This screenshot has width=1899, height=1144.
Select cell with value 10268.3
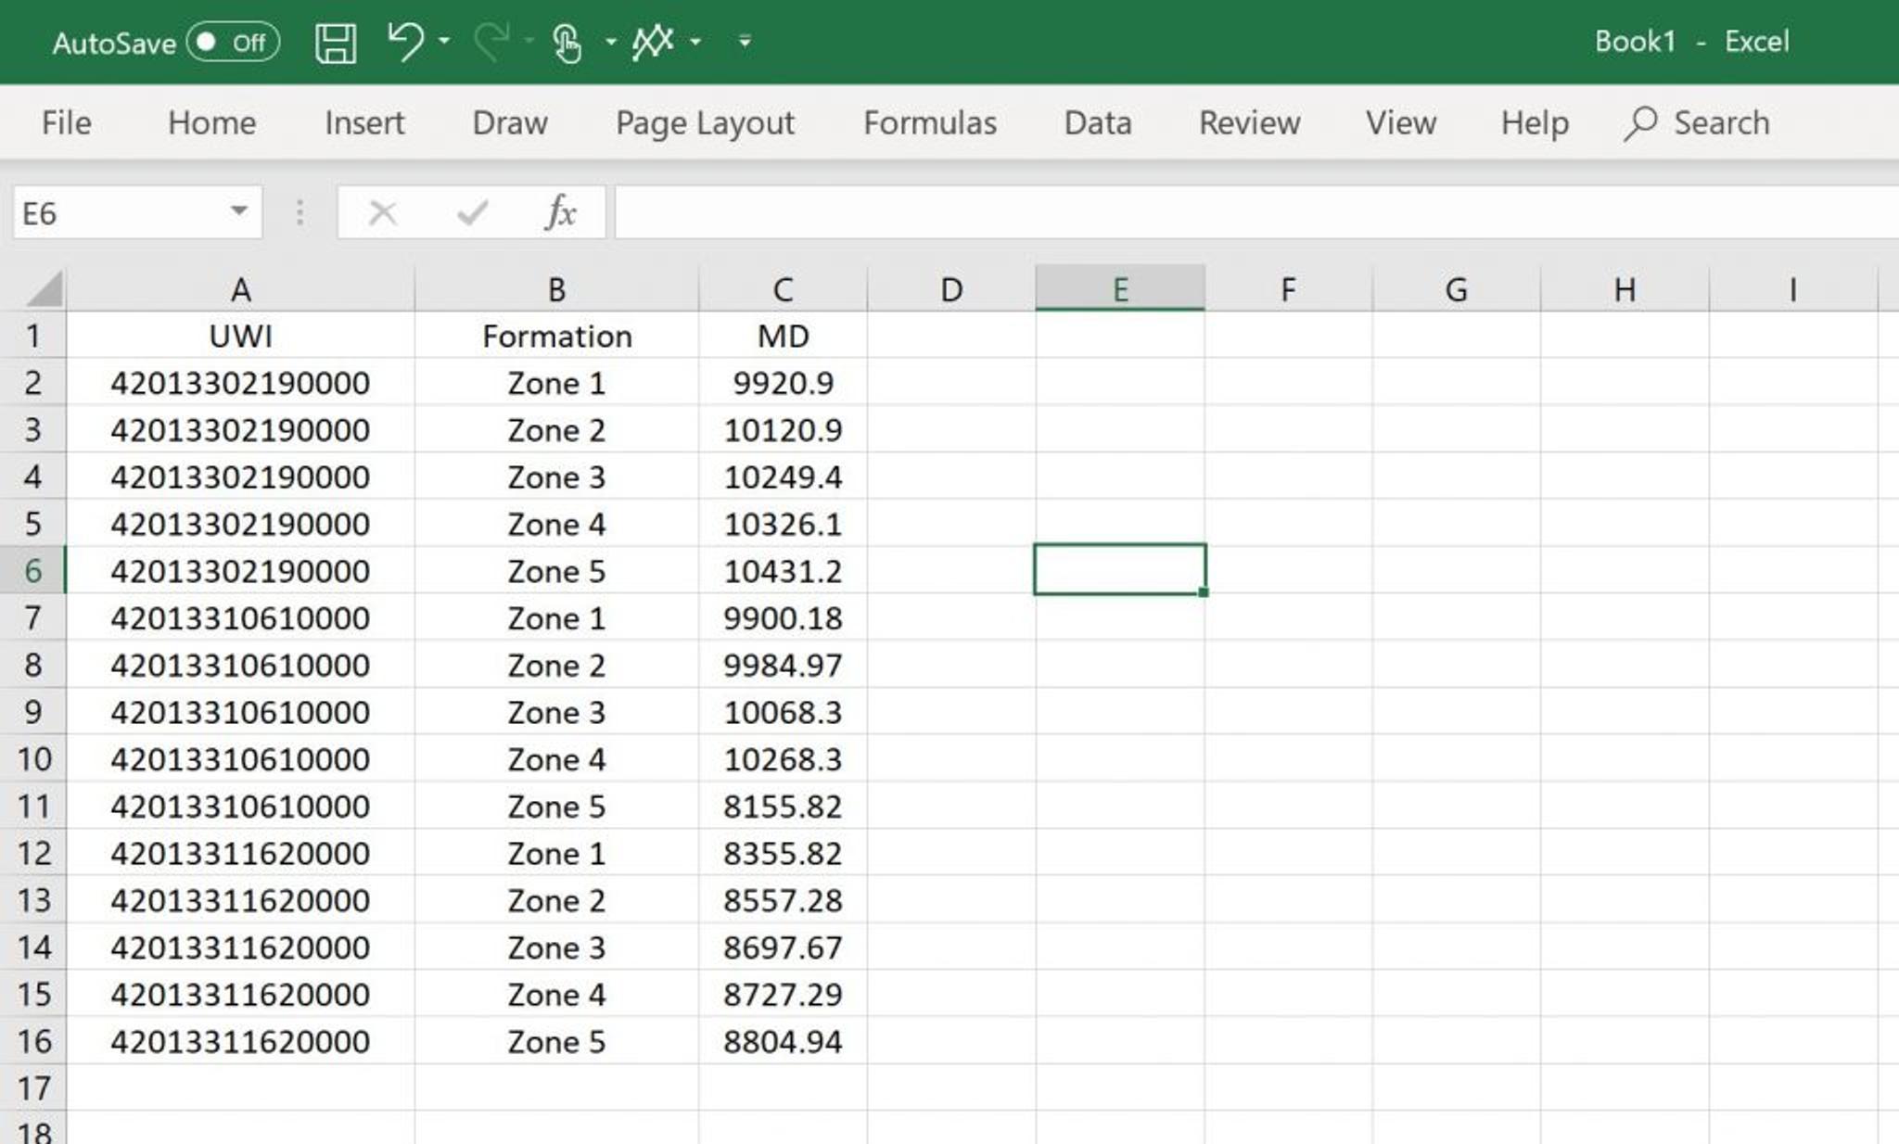point(784,759)
